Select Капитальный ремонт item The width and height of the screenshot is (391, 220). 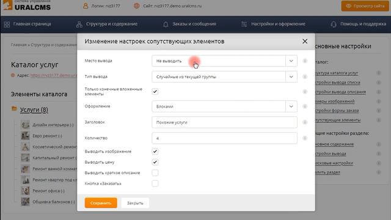click(x=54, y=158)
